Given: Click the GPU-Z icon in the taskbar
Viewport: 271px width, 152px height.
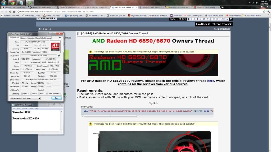Looking at the screenshot, I should click(30, 3).
